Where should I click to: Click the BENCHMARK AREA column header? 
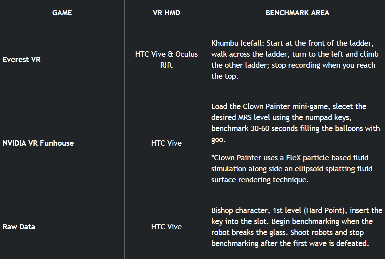coord(297,13)
